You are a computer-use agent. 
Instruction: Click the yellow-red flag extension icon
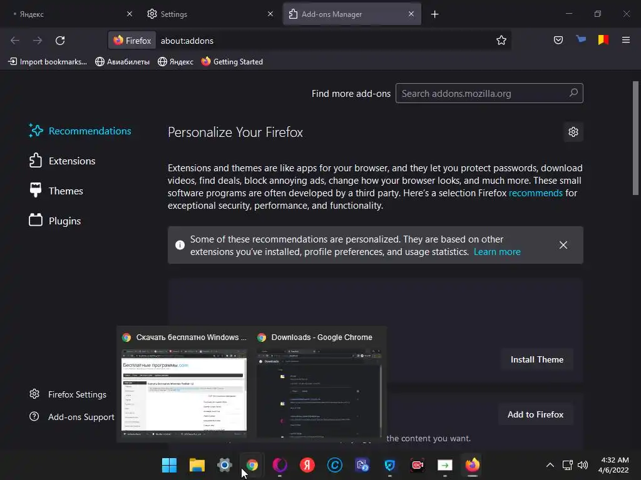tap(603, 39)
